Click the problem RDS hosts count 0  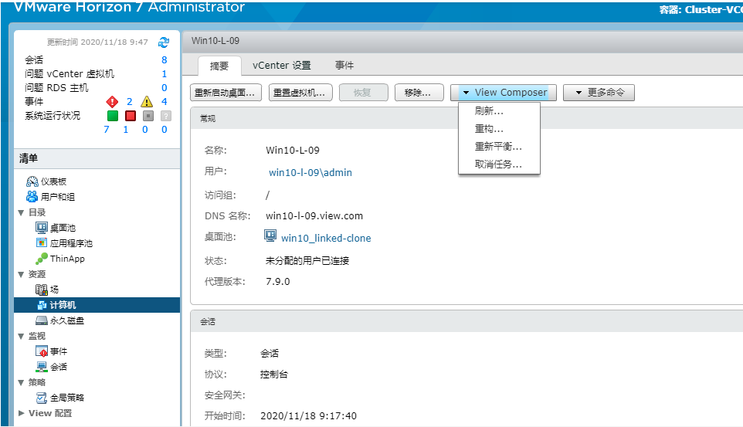(x=164, y=88)
